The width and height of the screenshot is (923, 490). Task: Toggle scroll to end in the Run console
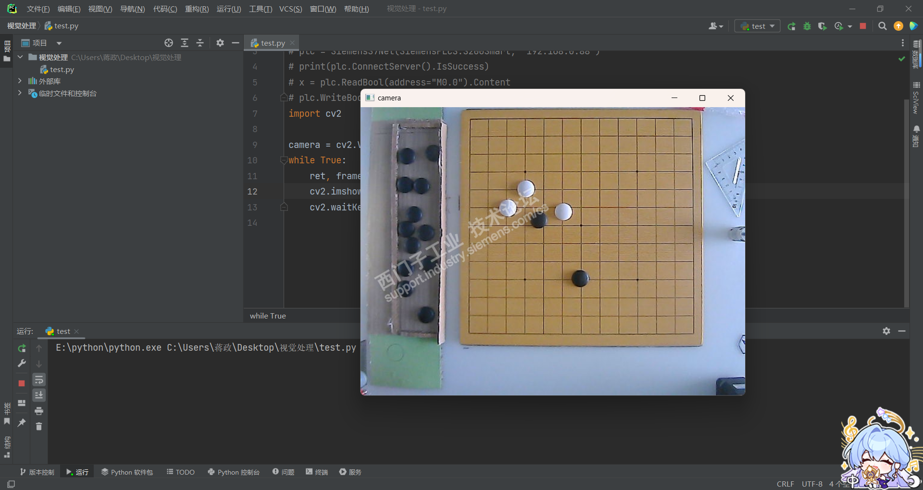coord(39,395)
